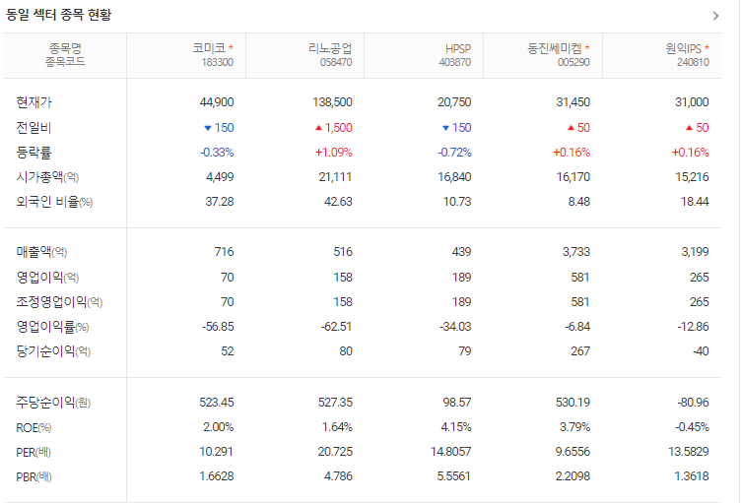Click the 전일비 row label

coord(34,128)
